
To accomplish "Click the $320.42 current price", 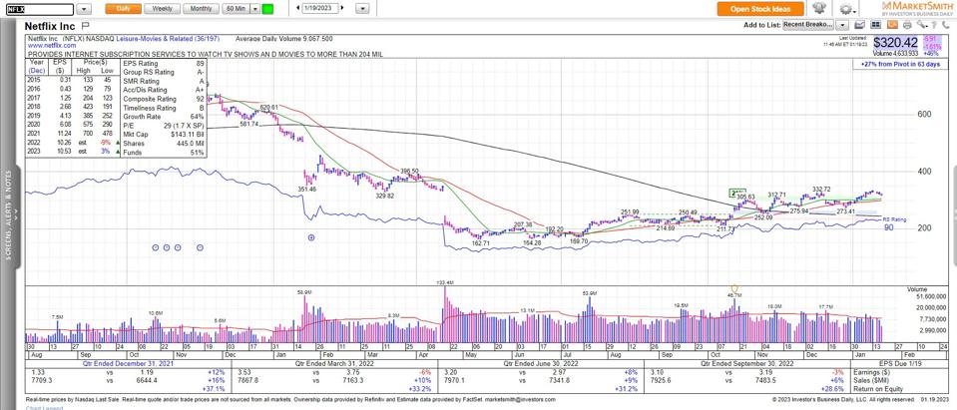I will tap(895, 43).
